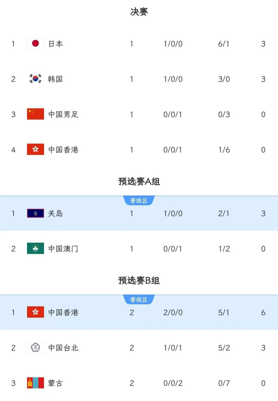Click the Guam flag icon
278x401 pixels.
coord(36,213)
